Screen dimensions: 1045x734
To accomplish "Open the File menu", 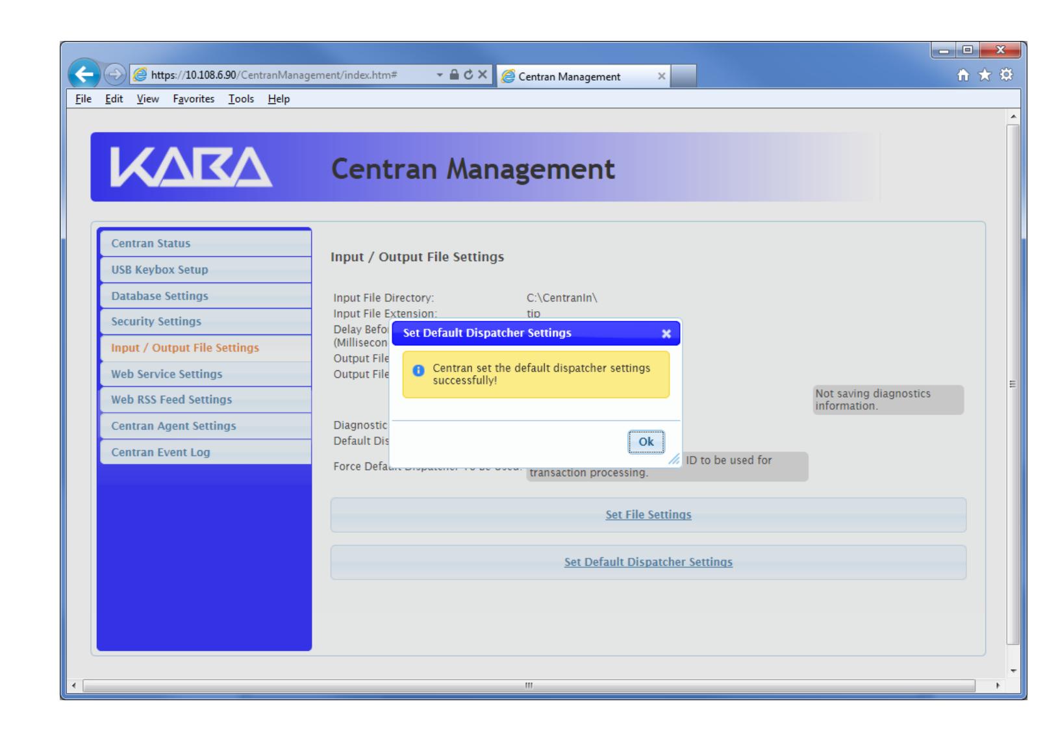I will 83,99.
